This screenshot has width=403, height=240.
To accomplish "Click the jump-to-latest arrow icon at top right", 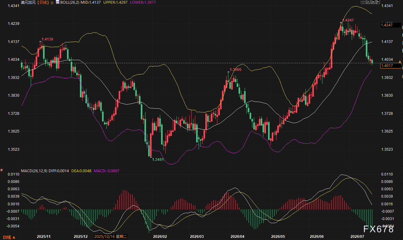I will click(x=378, y=2).
